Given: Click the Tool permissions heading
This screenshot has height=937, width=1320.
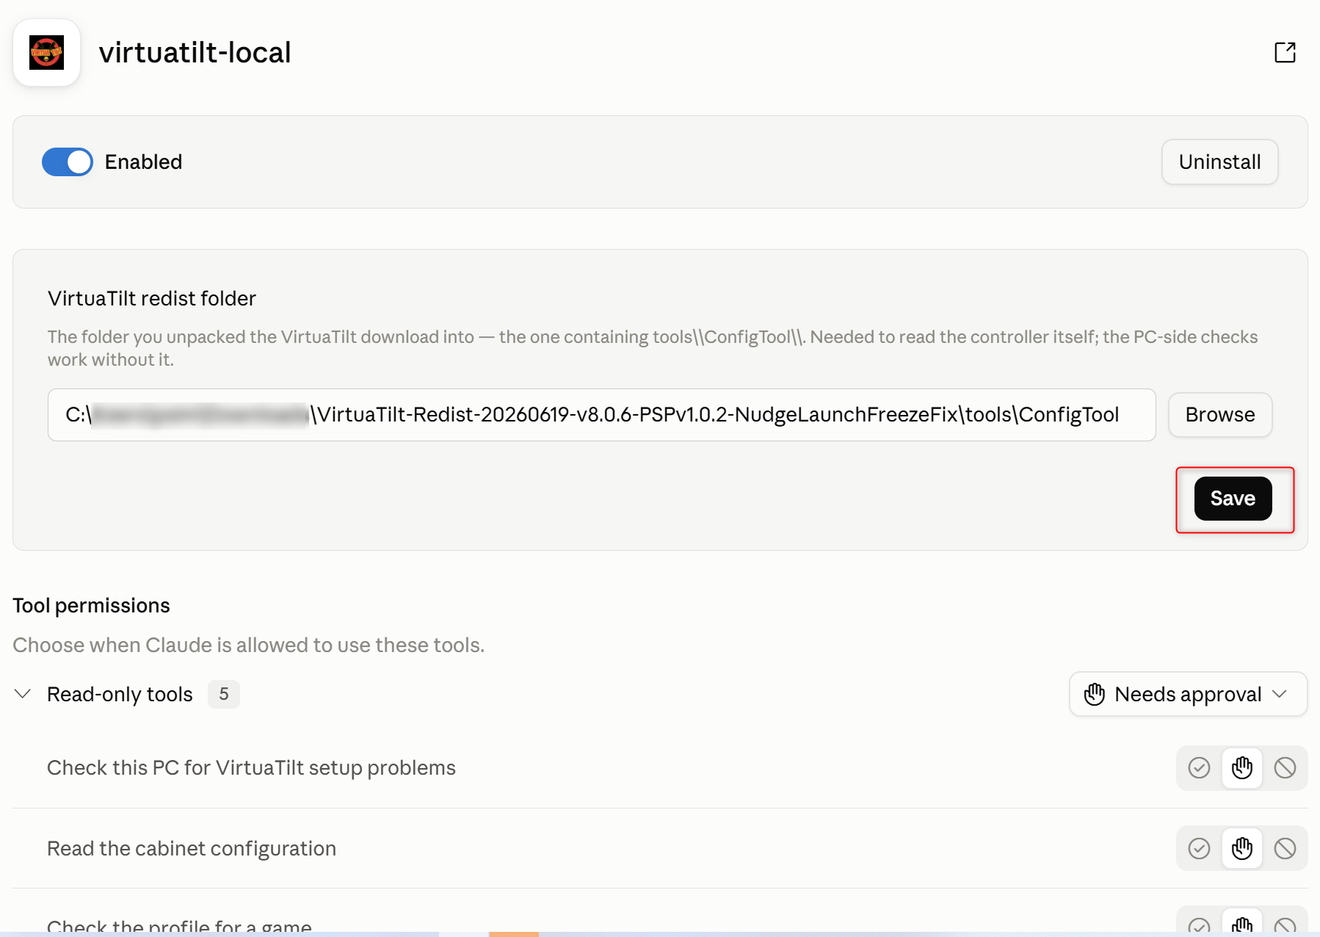Looking at the screenshot, I should (91, 606).
